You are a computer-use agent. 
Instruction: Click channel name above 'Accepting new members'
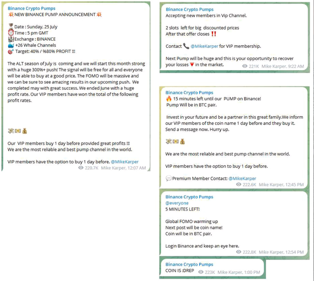189,9
